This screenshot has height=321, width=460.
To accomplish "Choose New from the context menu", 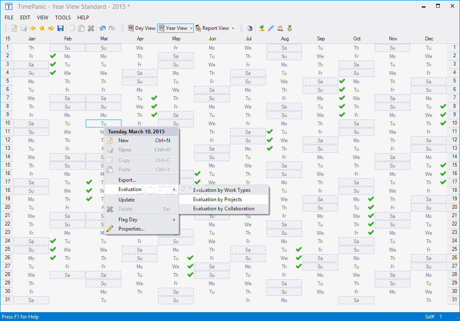I will coord(142,141).
